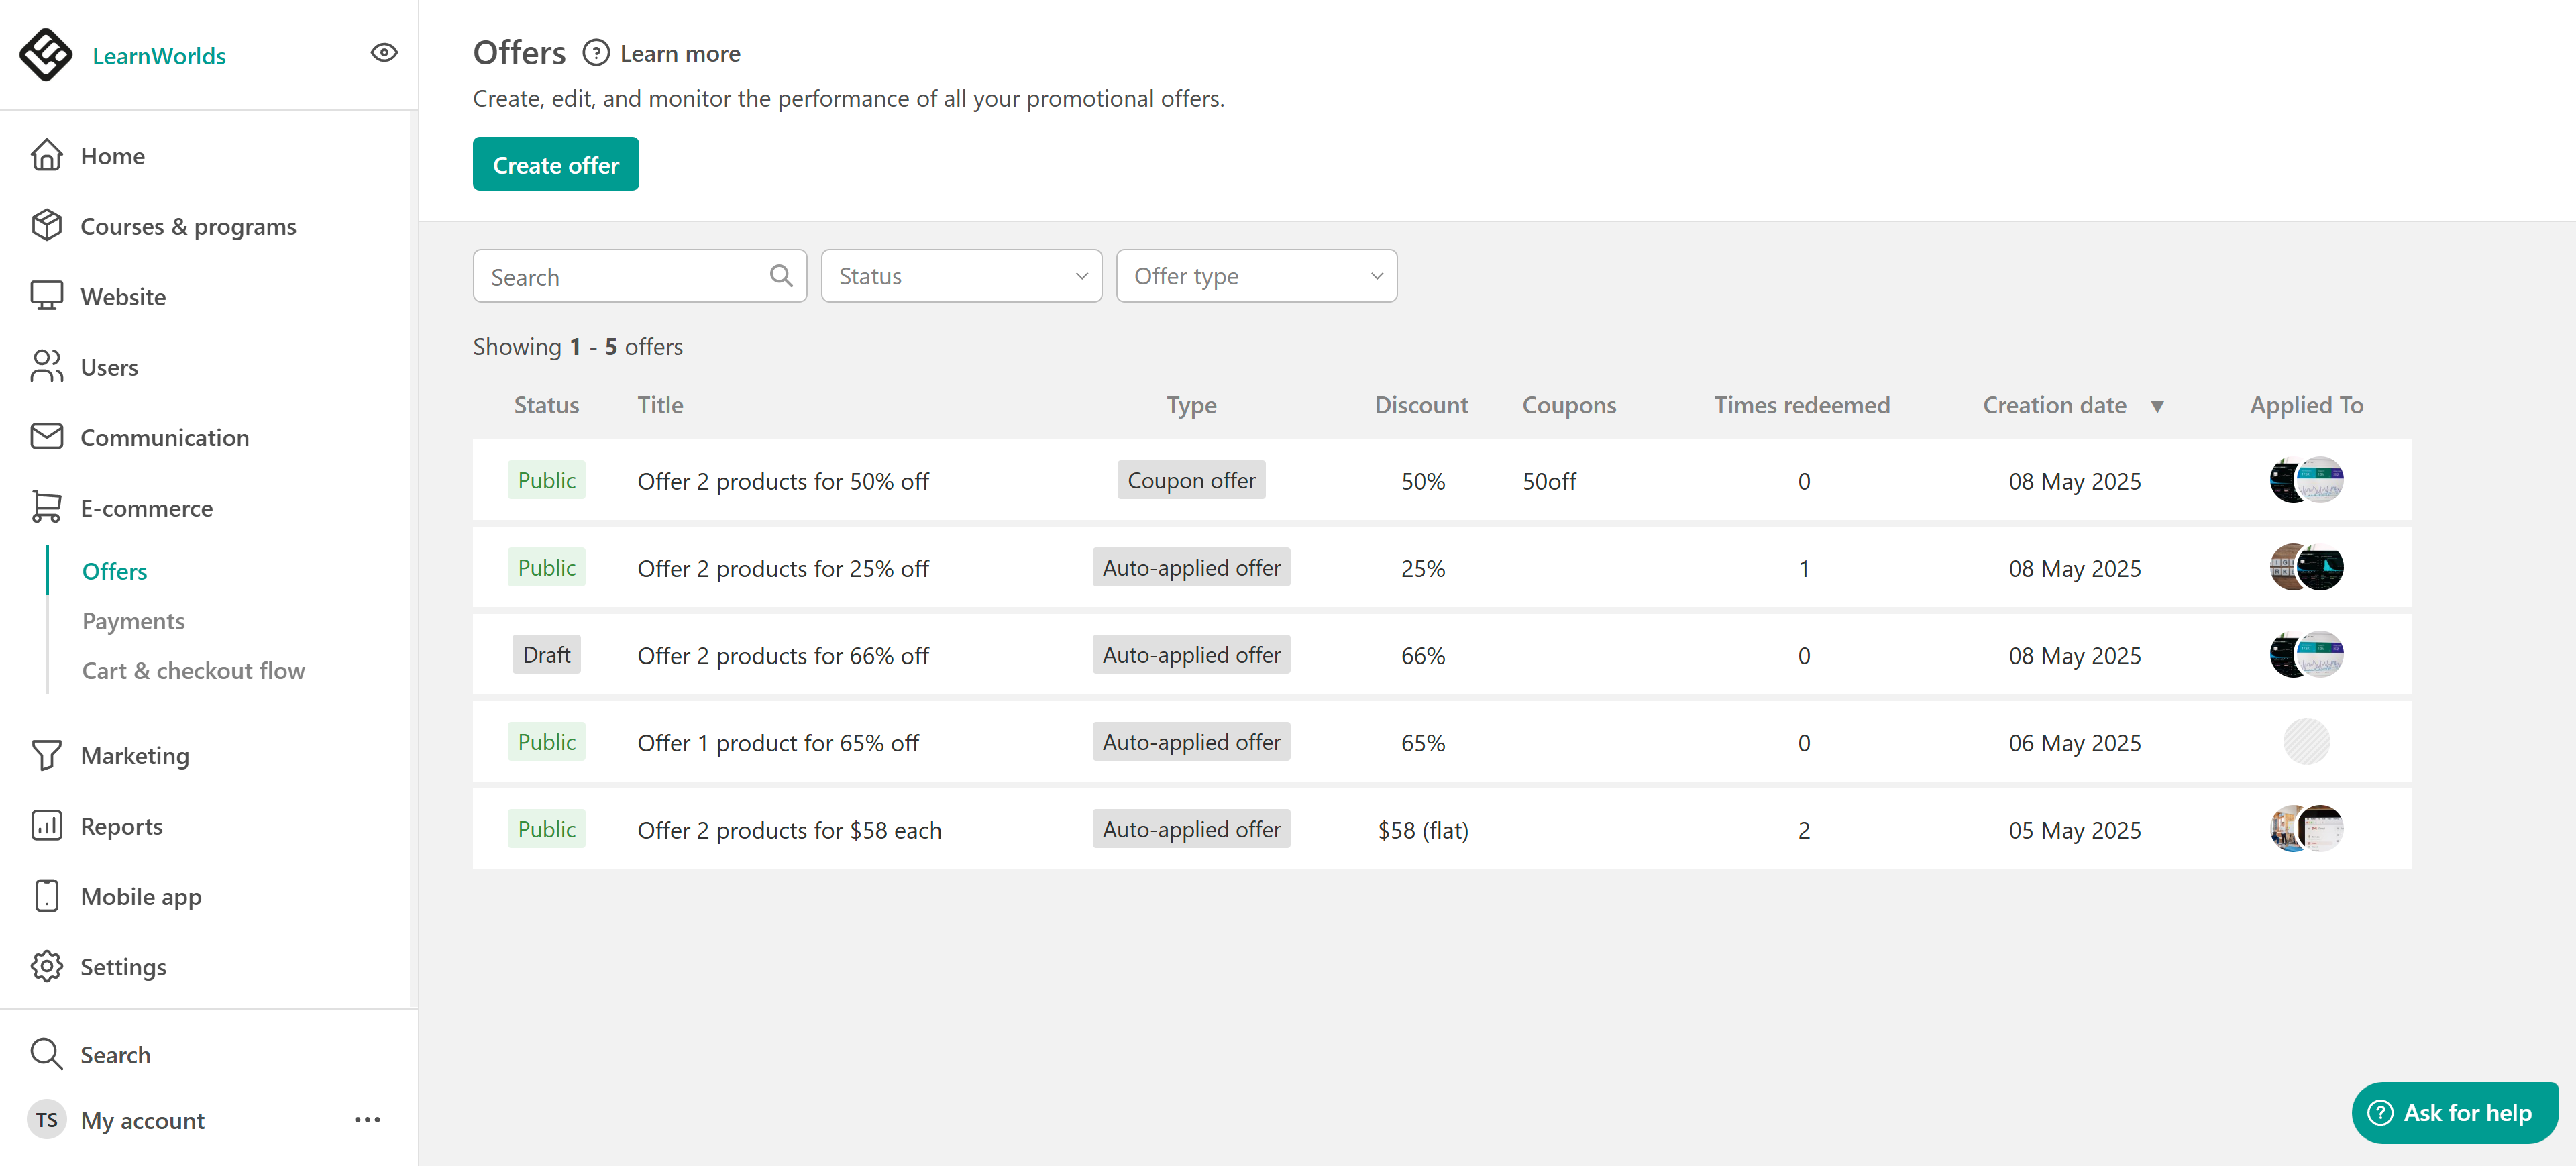Open Home from the sidebar
Image resolution: width=2576 pixels, height=1166 pixels.
112,156
